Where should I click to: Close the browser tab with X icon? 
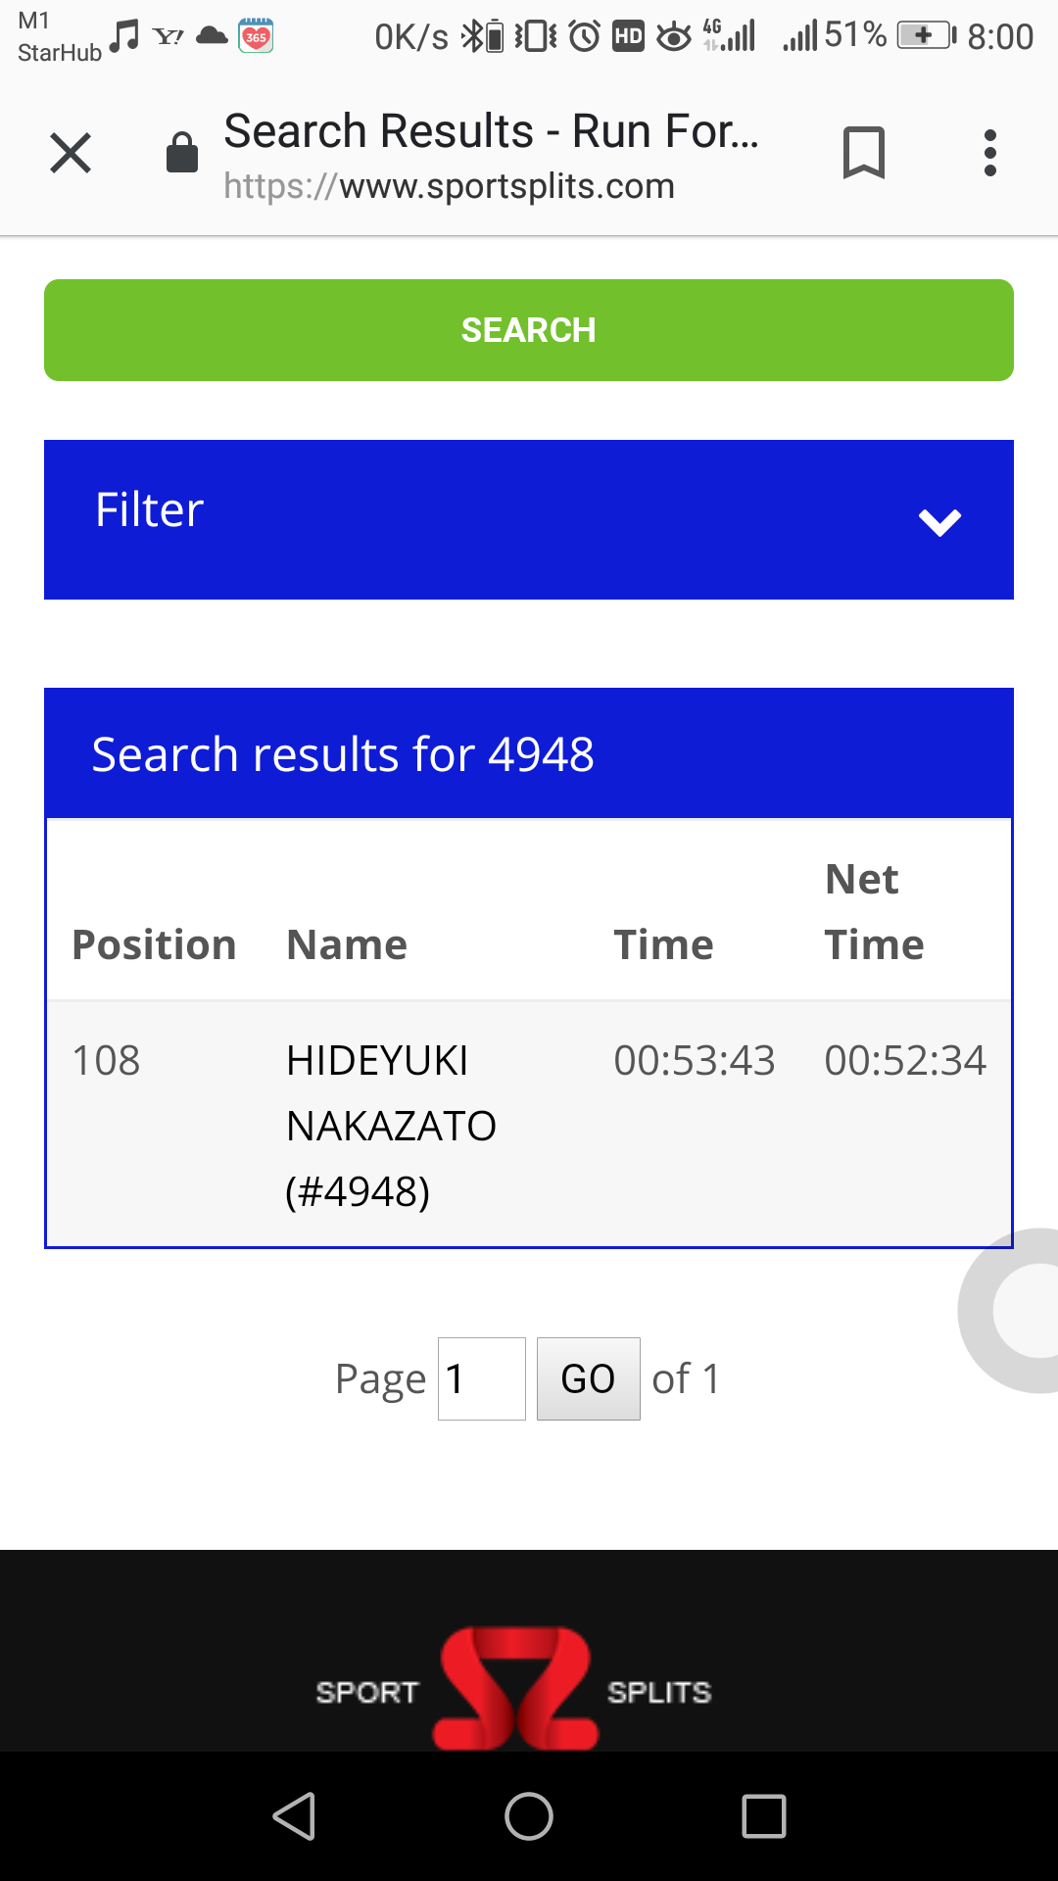[71, 153]
